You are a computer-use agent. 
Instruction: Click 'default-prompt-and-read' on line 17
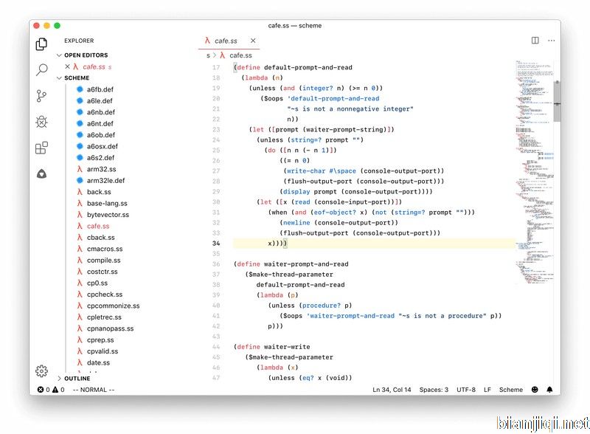point(308,67)
